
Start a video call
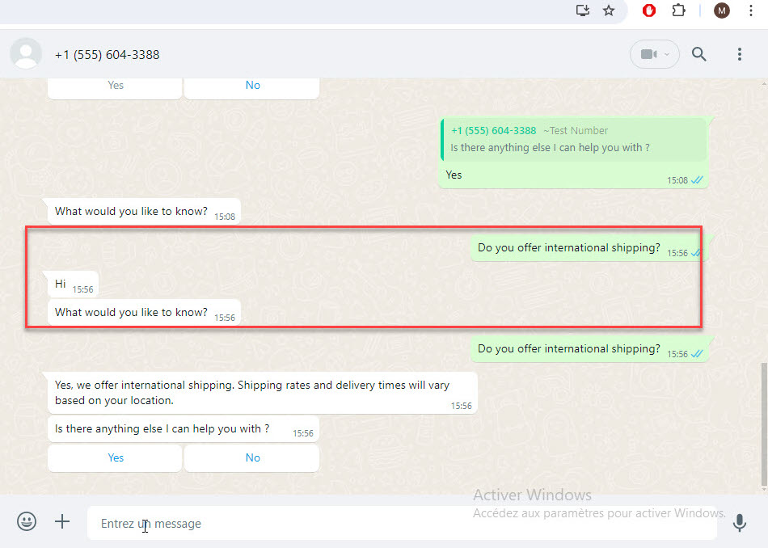point(648,54)
